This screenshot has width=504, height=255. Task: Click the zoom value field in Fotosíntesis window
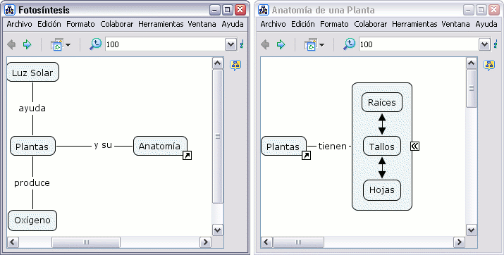point(165,44)
